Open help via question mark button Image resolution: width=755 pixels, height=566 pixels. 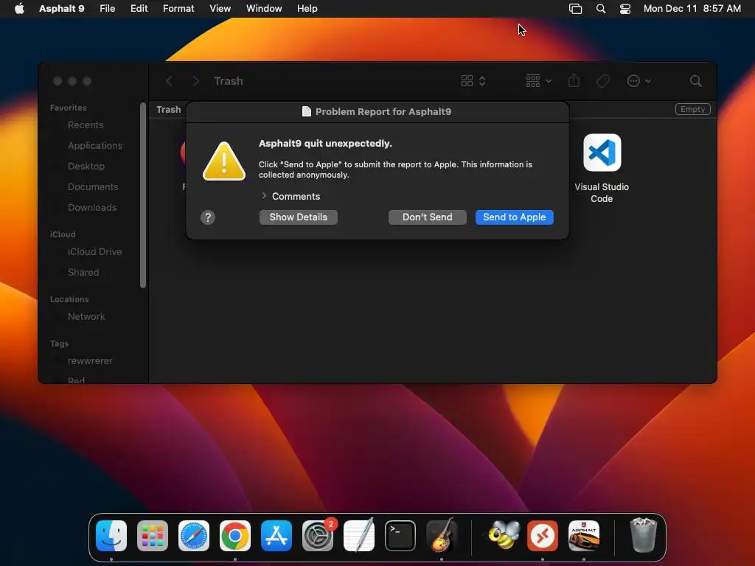click(x=207, y=217)
